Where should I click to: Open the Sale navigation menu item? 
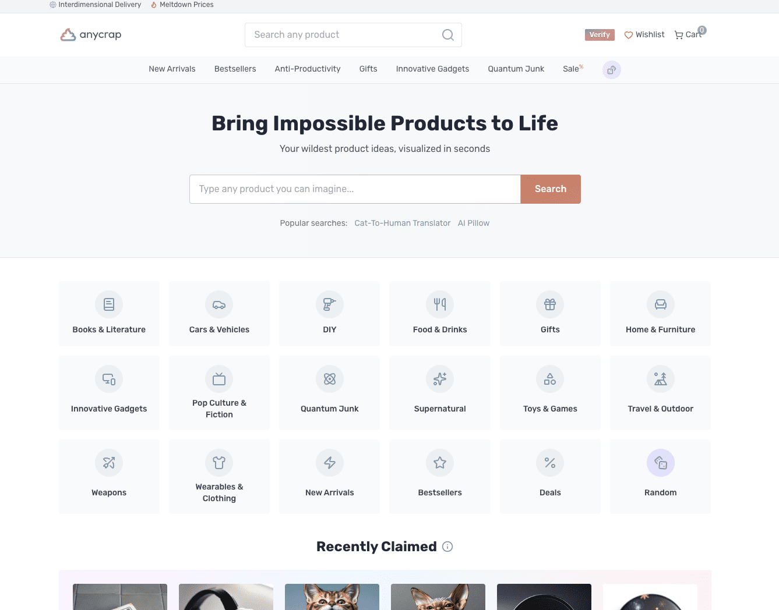(573, 69)
